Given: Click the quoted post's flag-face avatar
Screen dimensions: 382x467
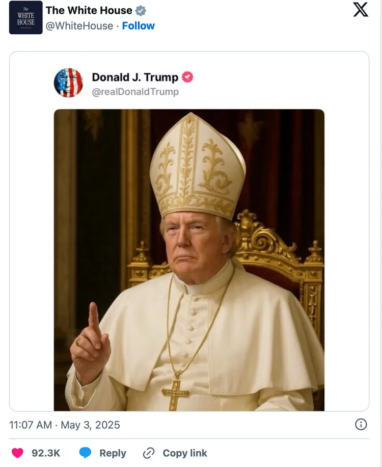Looking at the screenshot, I should (x=68, y=83).
